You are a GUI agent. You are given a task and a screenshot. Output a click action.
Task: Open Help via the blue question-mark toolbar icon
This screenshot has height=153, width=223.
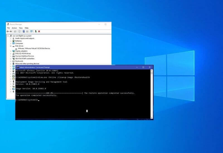point(24,31)
